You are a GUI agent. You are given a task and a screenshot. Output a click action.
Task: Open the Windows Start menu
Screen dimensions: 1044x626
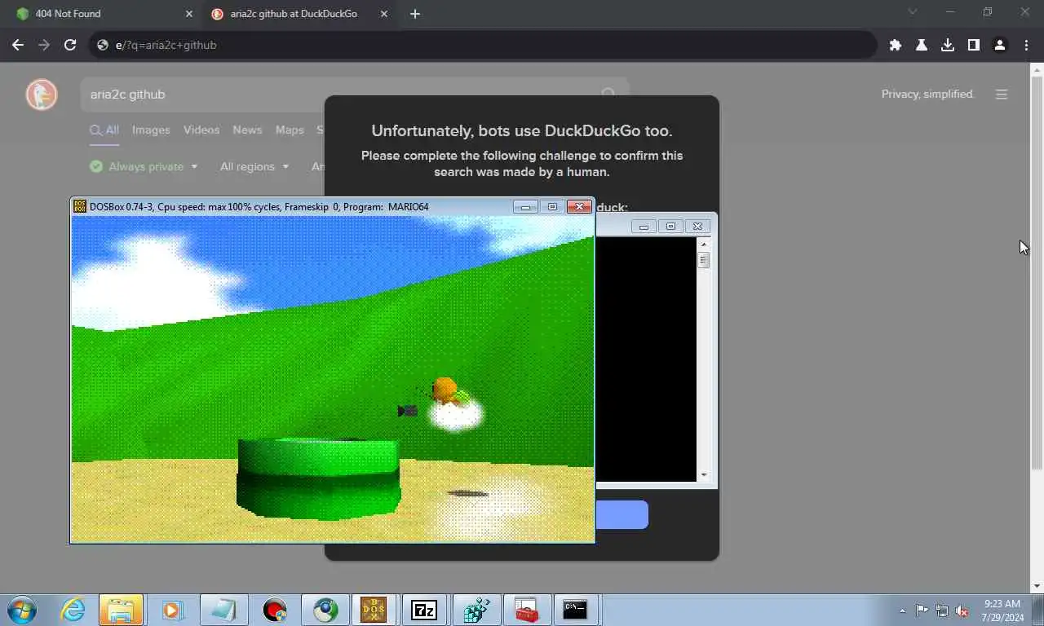pos(22,610)
